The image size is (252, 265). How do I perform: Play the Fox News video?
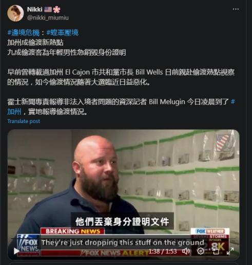pyautogui.click(x=16, y=251)
